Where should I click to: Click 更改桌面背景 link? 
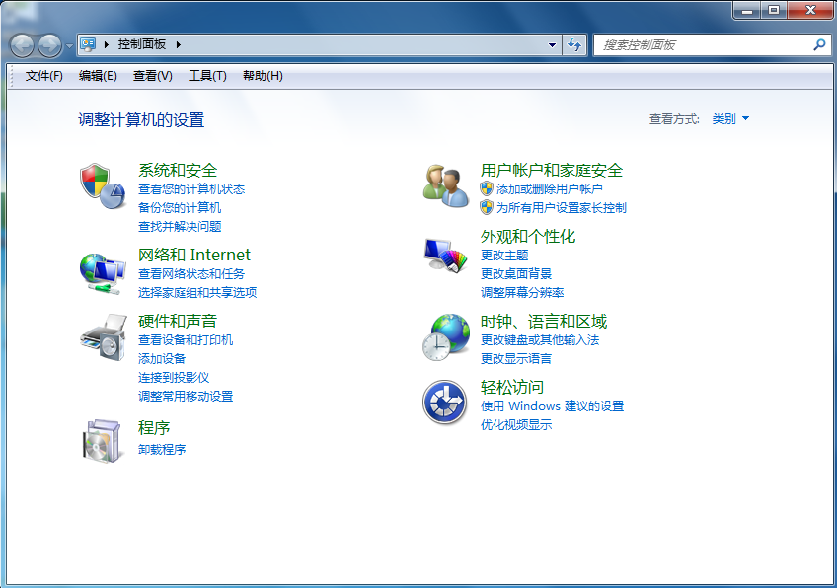point(516,273)
